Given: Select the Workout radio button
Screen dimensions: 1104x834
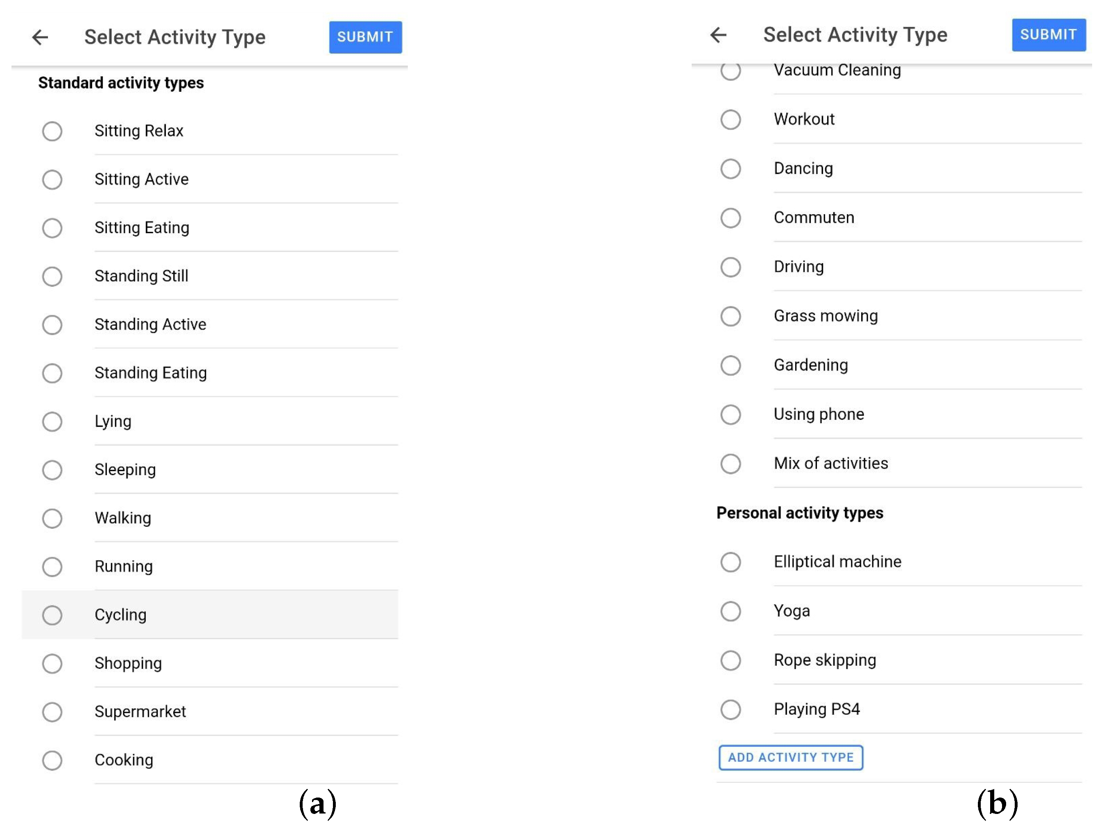Looking at the screenshot, I should [x=731, y=119].
